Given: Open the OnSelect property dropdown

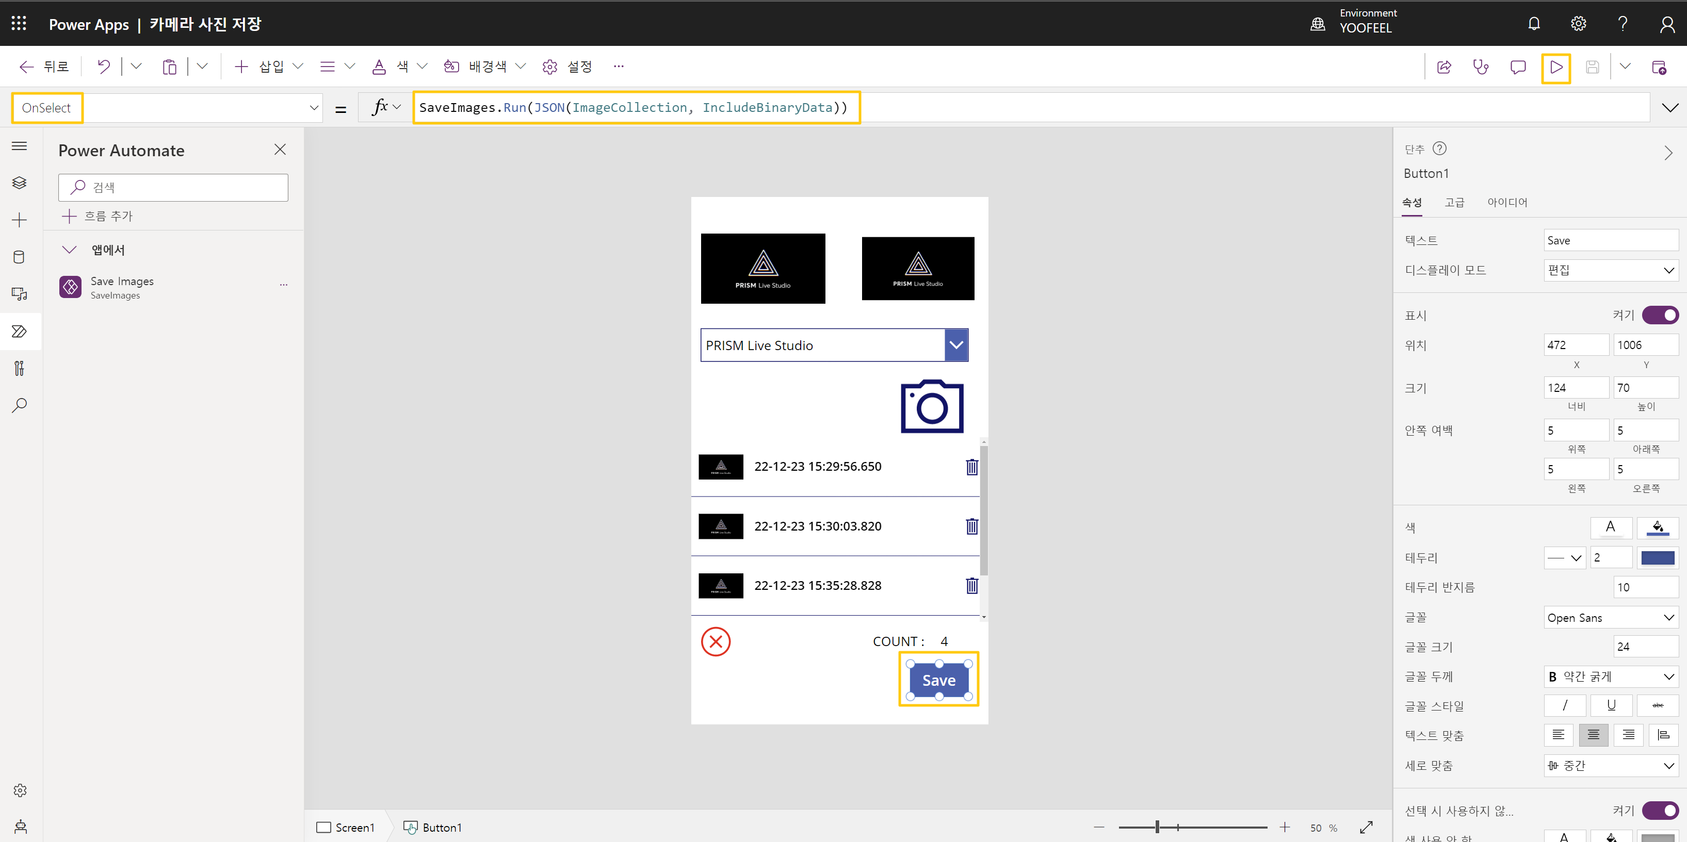Looking at the screenshot, I should coord(314,108).
